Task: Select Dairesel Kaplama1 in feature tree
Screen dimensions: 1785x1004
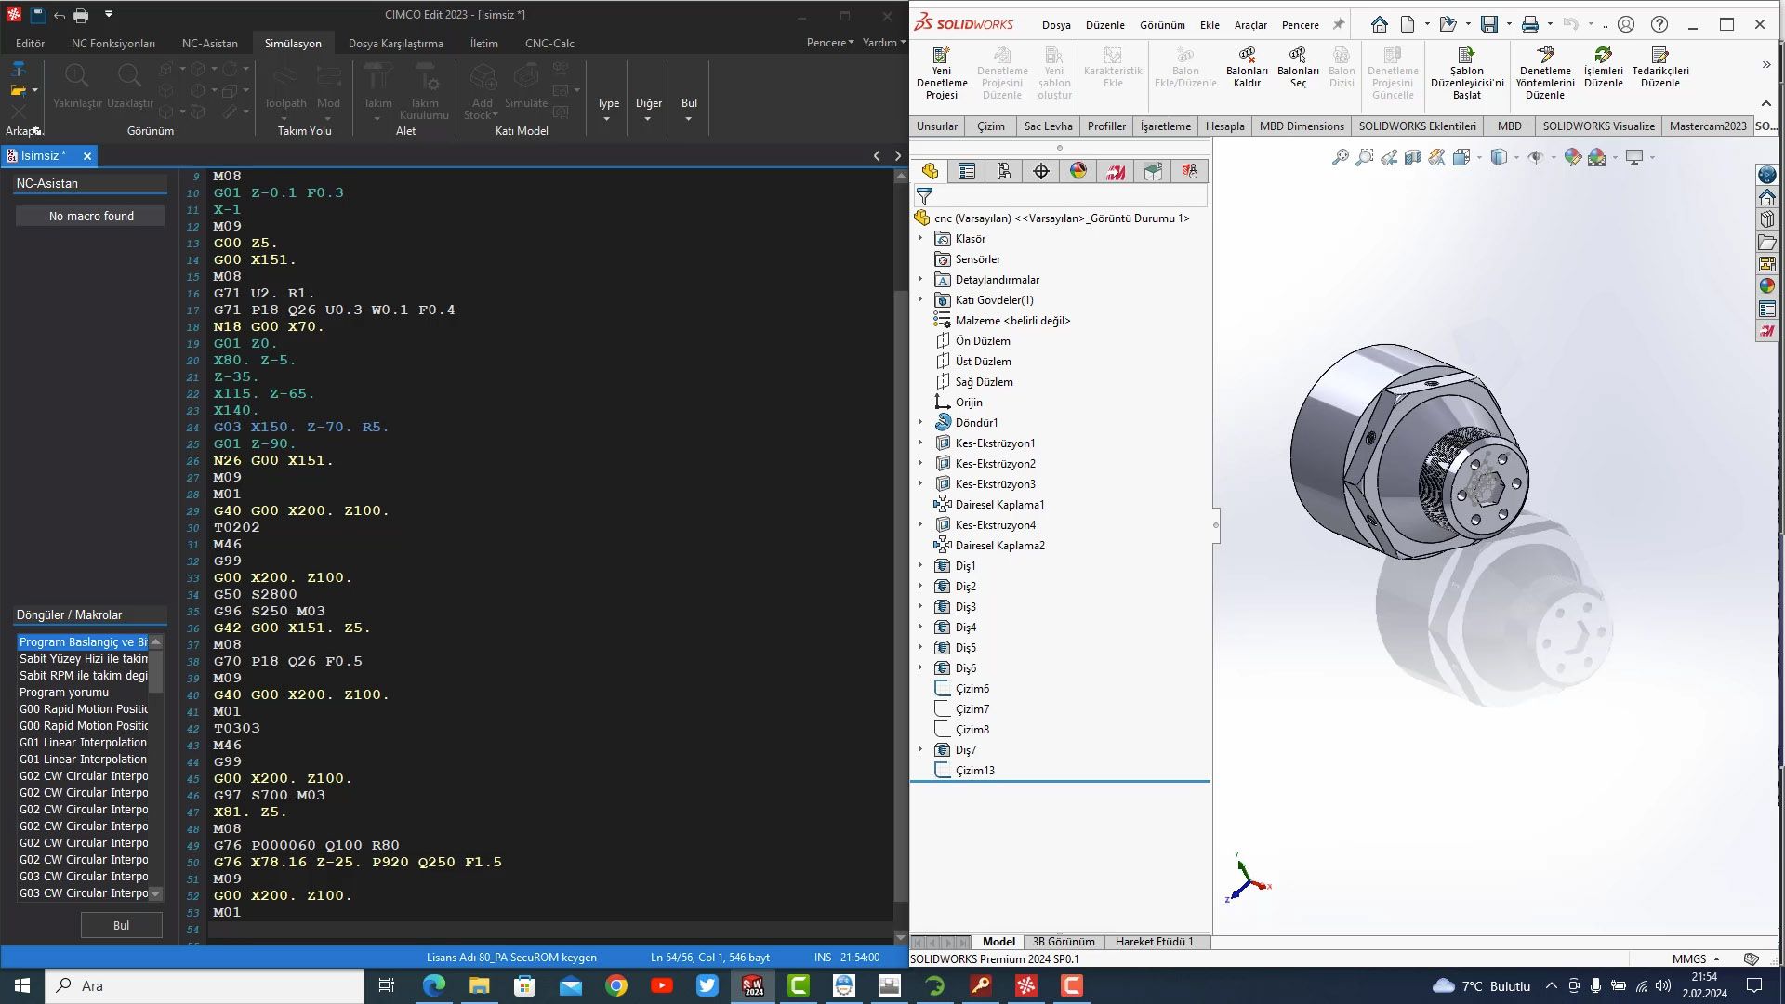Action: (999, 504)
